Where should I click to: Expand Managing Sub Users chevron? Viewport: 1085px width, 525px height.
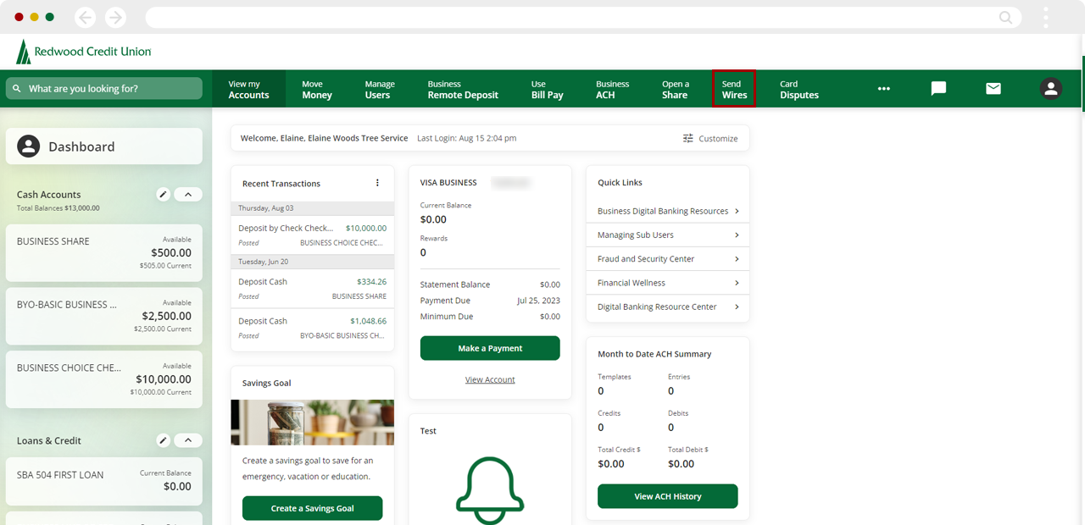pyautogui.click(x=737, y=235)
